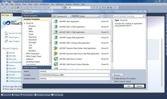
Task: Open the ReSharper menu
Action: click(60, 4)
